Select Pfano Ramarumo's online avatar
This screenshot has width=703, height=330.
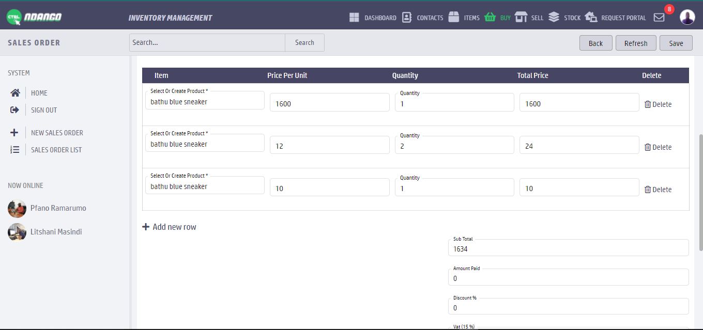tap(17, 209)
